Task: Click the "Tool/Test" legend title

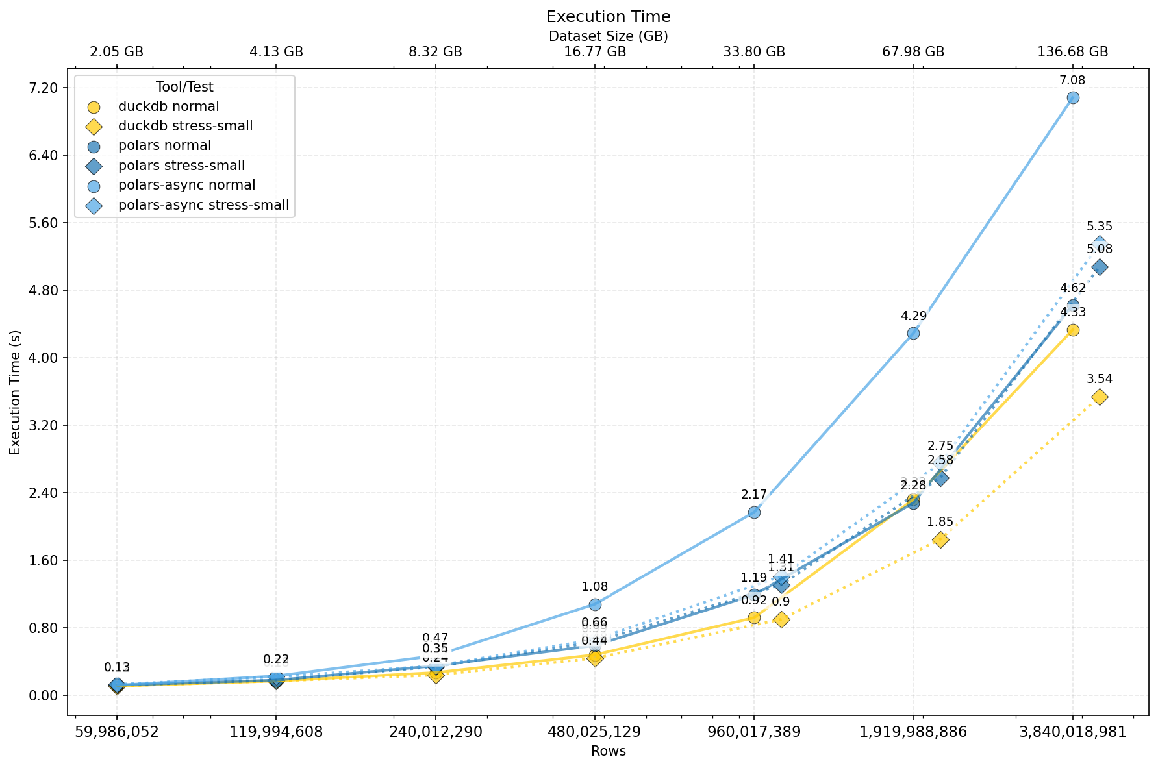Action: click(x=184, y=87)
